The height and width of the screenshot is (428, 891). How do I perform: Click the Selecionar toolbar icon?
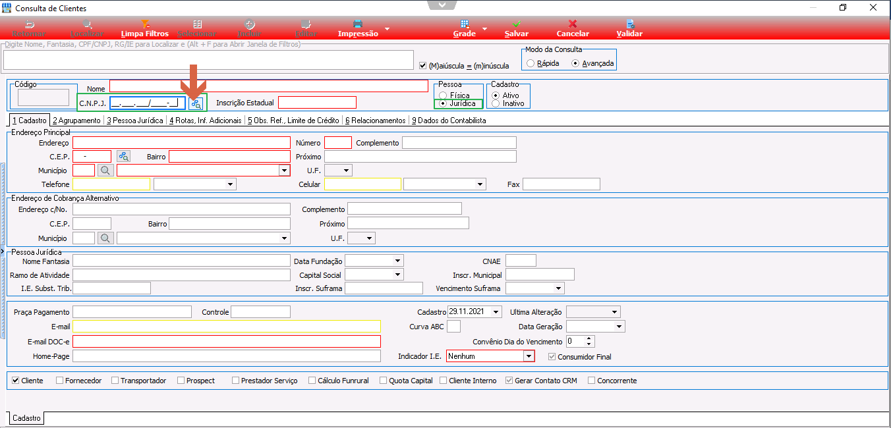pyautogui.click(x=196, y=24)
